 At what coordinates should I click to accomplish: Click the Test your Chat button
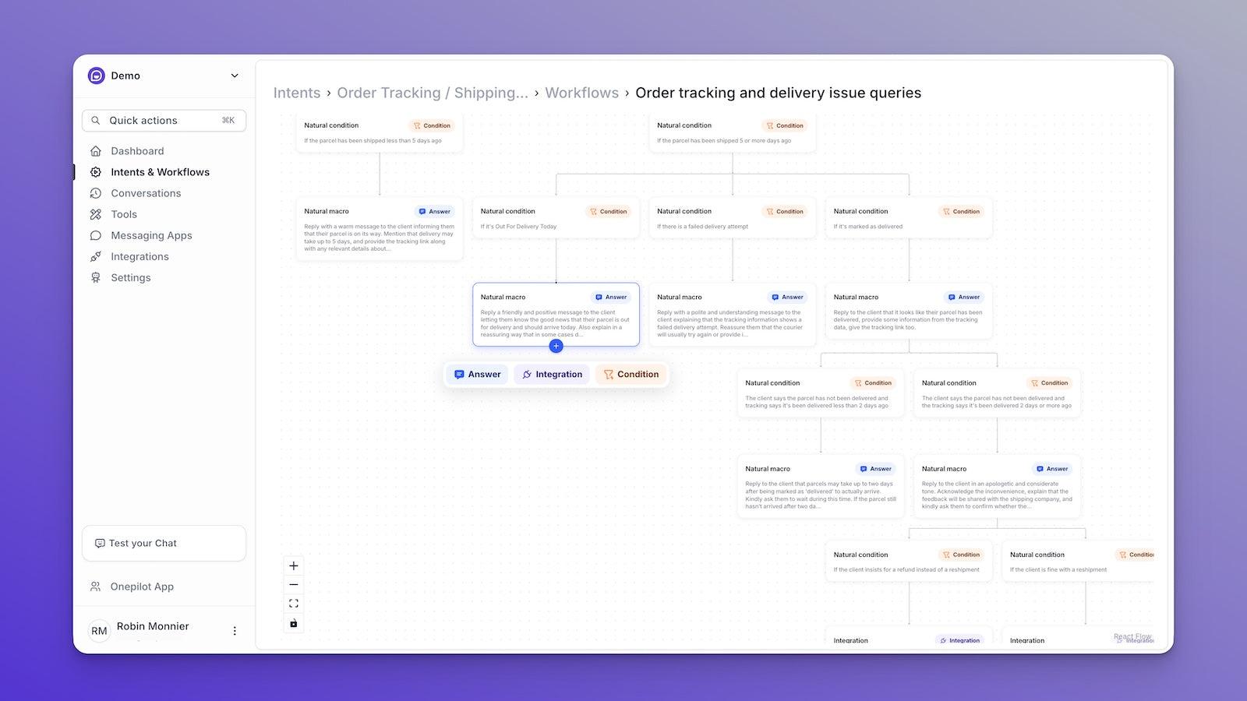click(x=164, y=543)
